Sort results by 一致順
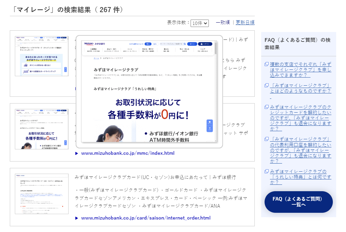 click(223, 23)
